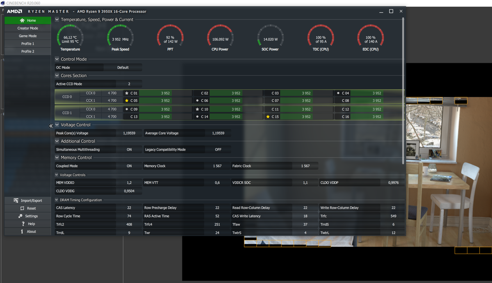Collapse Temperature, Speed, Power & Current section
492x283 pixels.
(x=57, y=19)
